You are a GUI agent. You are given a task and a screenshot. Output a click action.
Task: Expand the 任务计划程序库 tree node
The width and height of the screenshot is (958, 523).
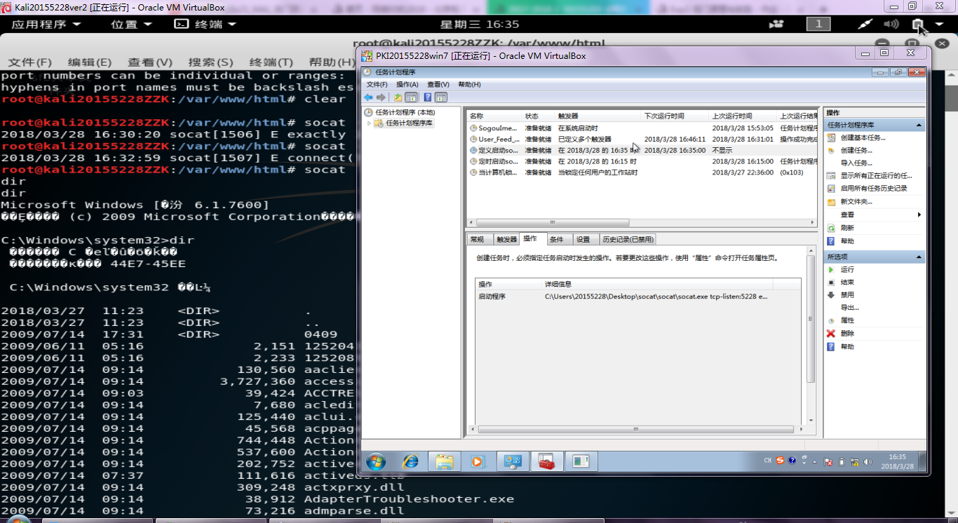(370, 123)
